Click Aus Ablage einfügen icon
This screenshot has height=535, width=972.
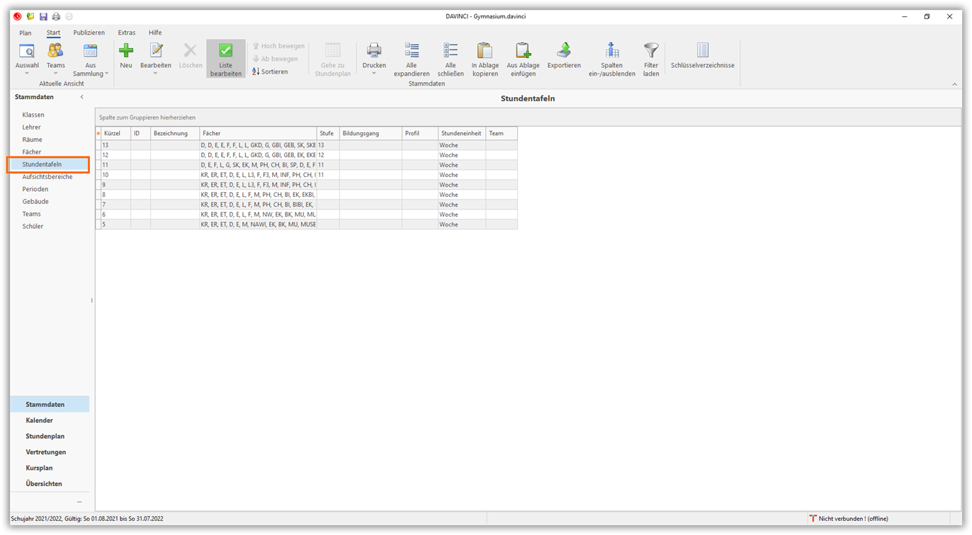(523, 51)
